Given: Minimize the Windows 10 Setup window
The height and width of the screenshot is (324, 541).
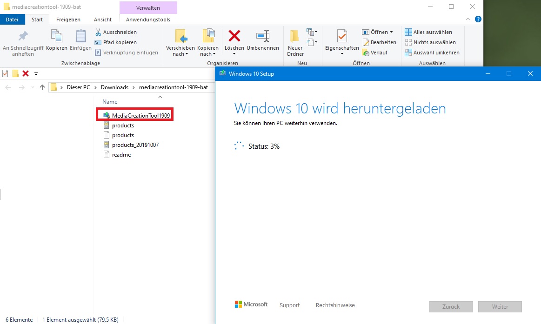Looking at the screenshot, I should (488, 74).
